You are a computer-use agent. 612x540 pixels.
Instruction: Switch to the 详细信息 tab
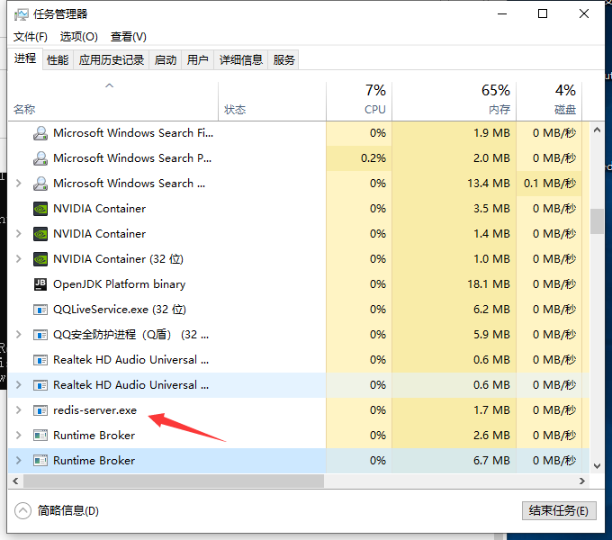(241, 60)
